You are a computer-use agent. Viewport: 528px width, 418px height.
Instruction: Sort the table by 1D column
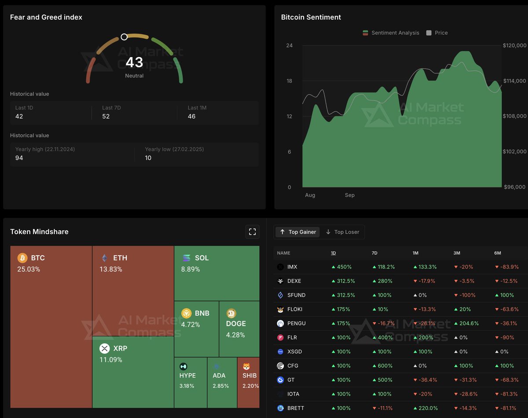click(x=334, y=253)
